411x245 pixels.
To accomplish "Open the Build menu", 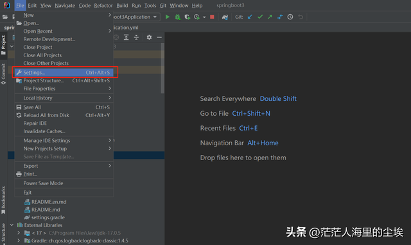I will 122,6.
